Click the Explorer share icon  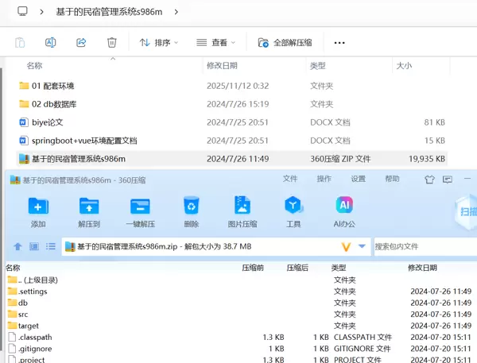[81, 42]
